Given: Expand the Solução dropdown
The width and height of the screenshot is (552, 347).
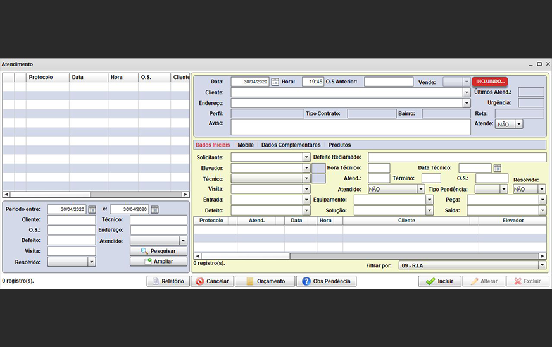Looking at the screenshot, I should click(x=429, y=210).
